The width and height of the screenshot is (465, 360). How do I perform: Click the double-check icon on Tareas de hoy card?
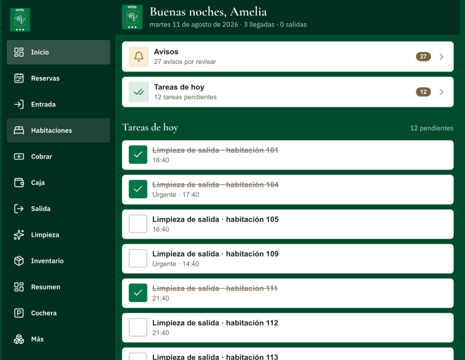pyautogui.click(x=139, y=92)
